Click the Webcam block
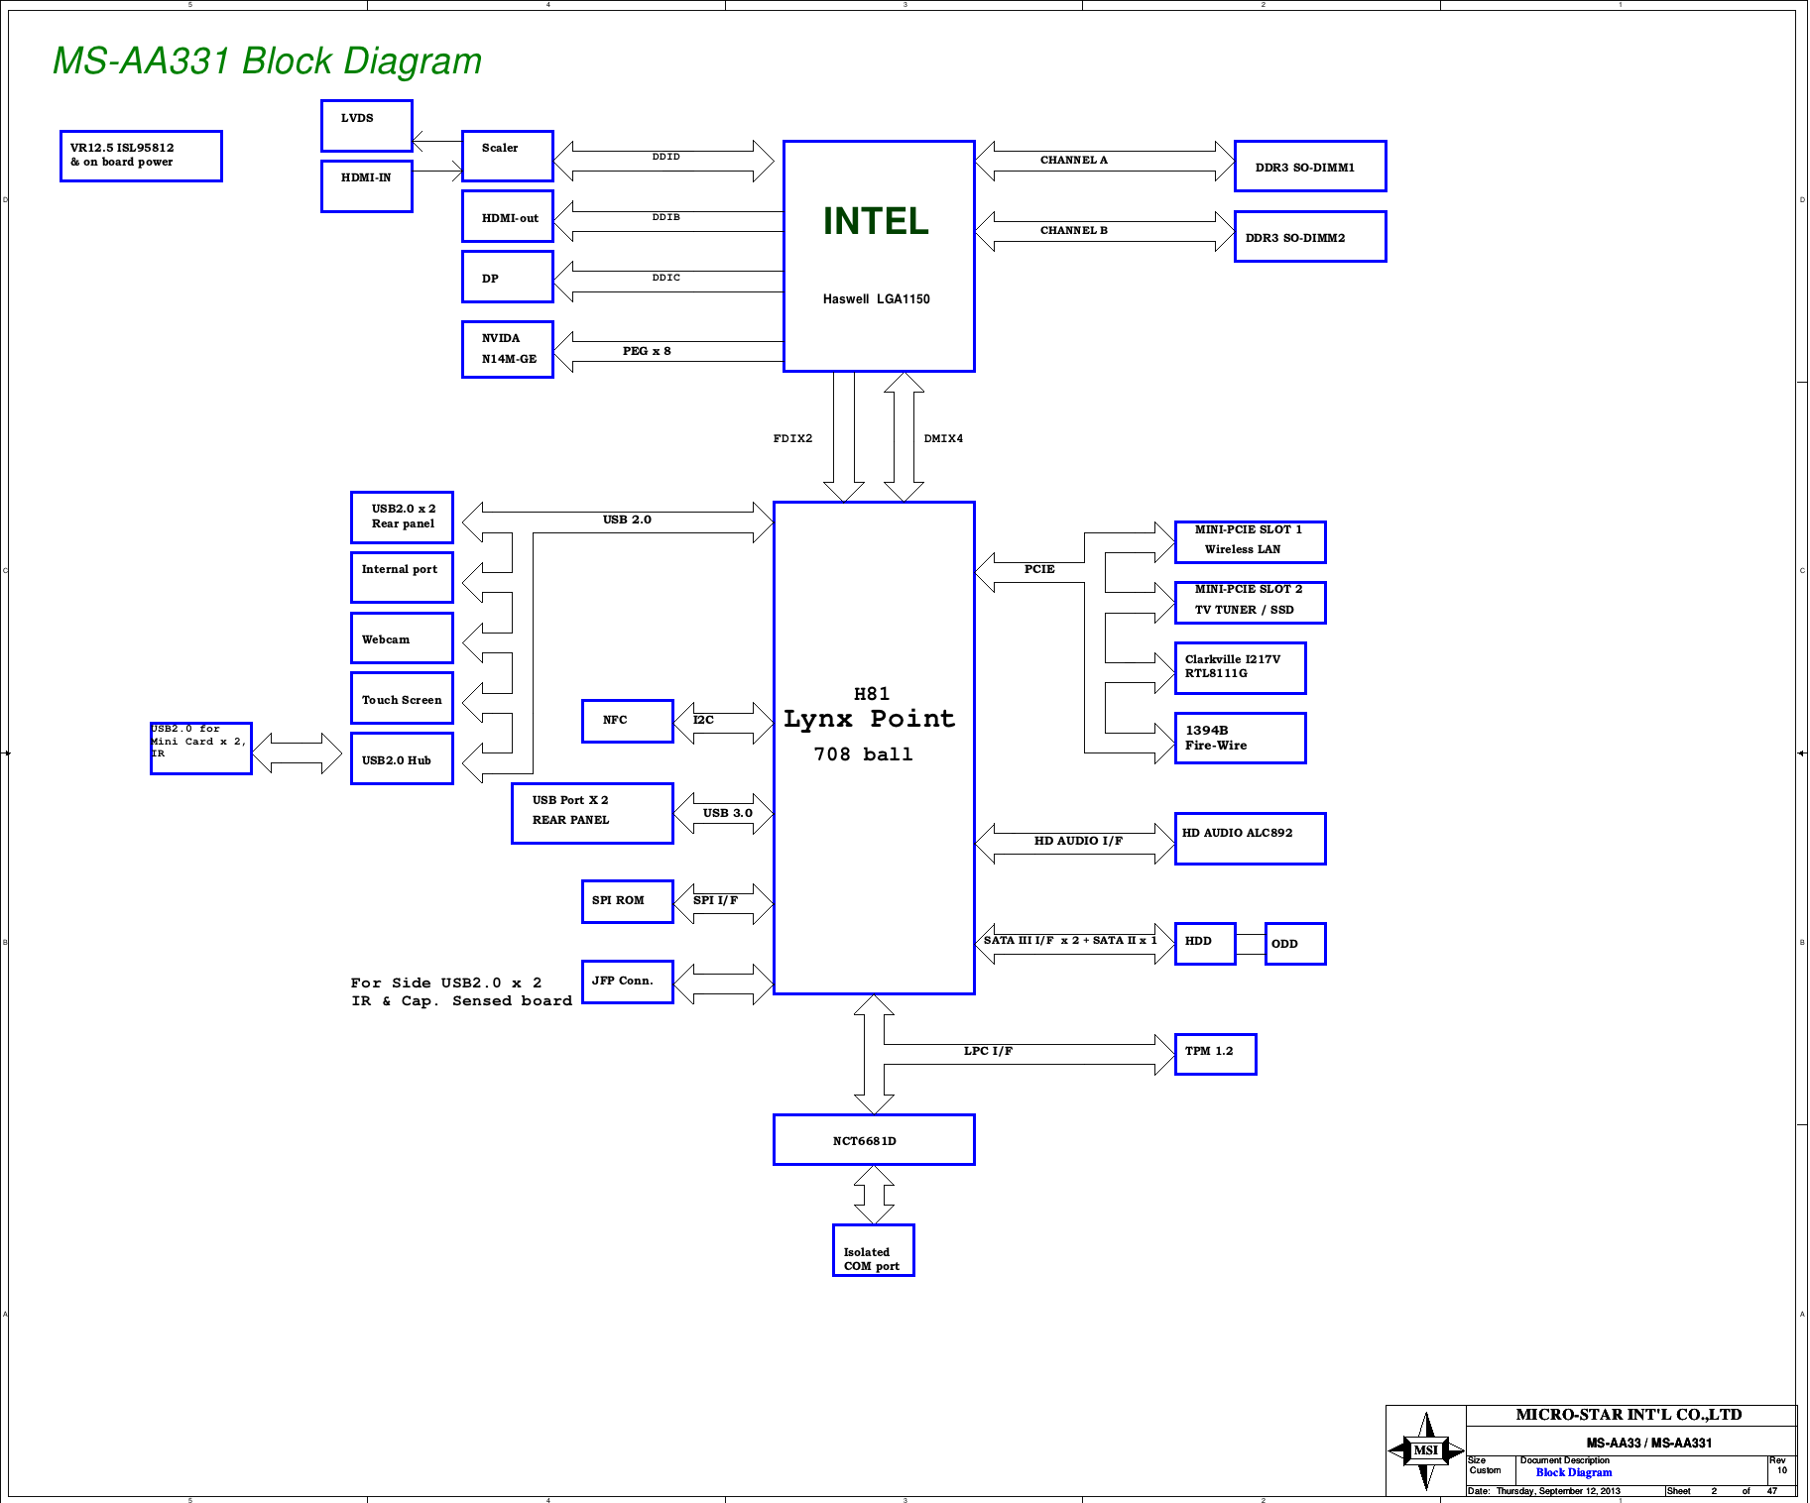Viewport: 1810px width, 1503px height. point(402,637)
